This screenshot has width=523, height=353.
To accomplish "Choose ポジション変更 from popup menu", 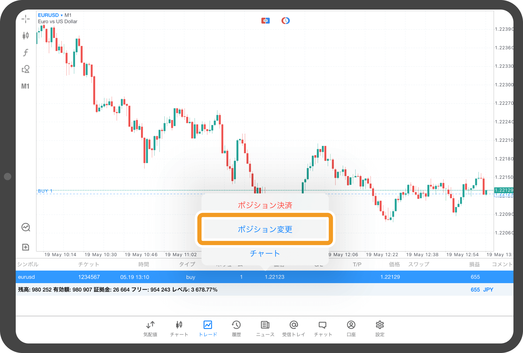I will (265, 229).
